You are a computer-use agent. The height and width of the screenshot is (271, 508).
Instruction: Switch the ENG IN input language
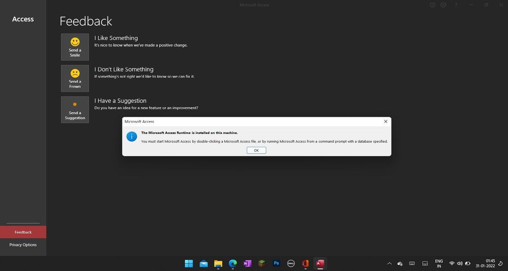coord(439,263)
